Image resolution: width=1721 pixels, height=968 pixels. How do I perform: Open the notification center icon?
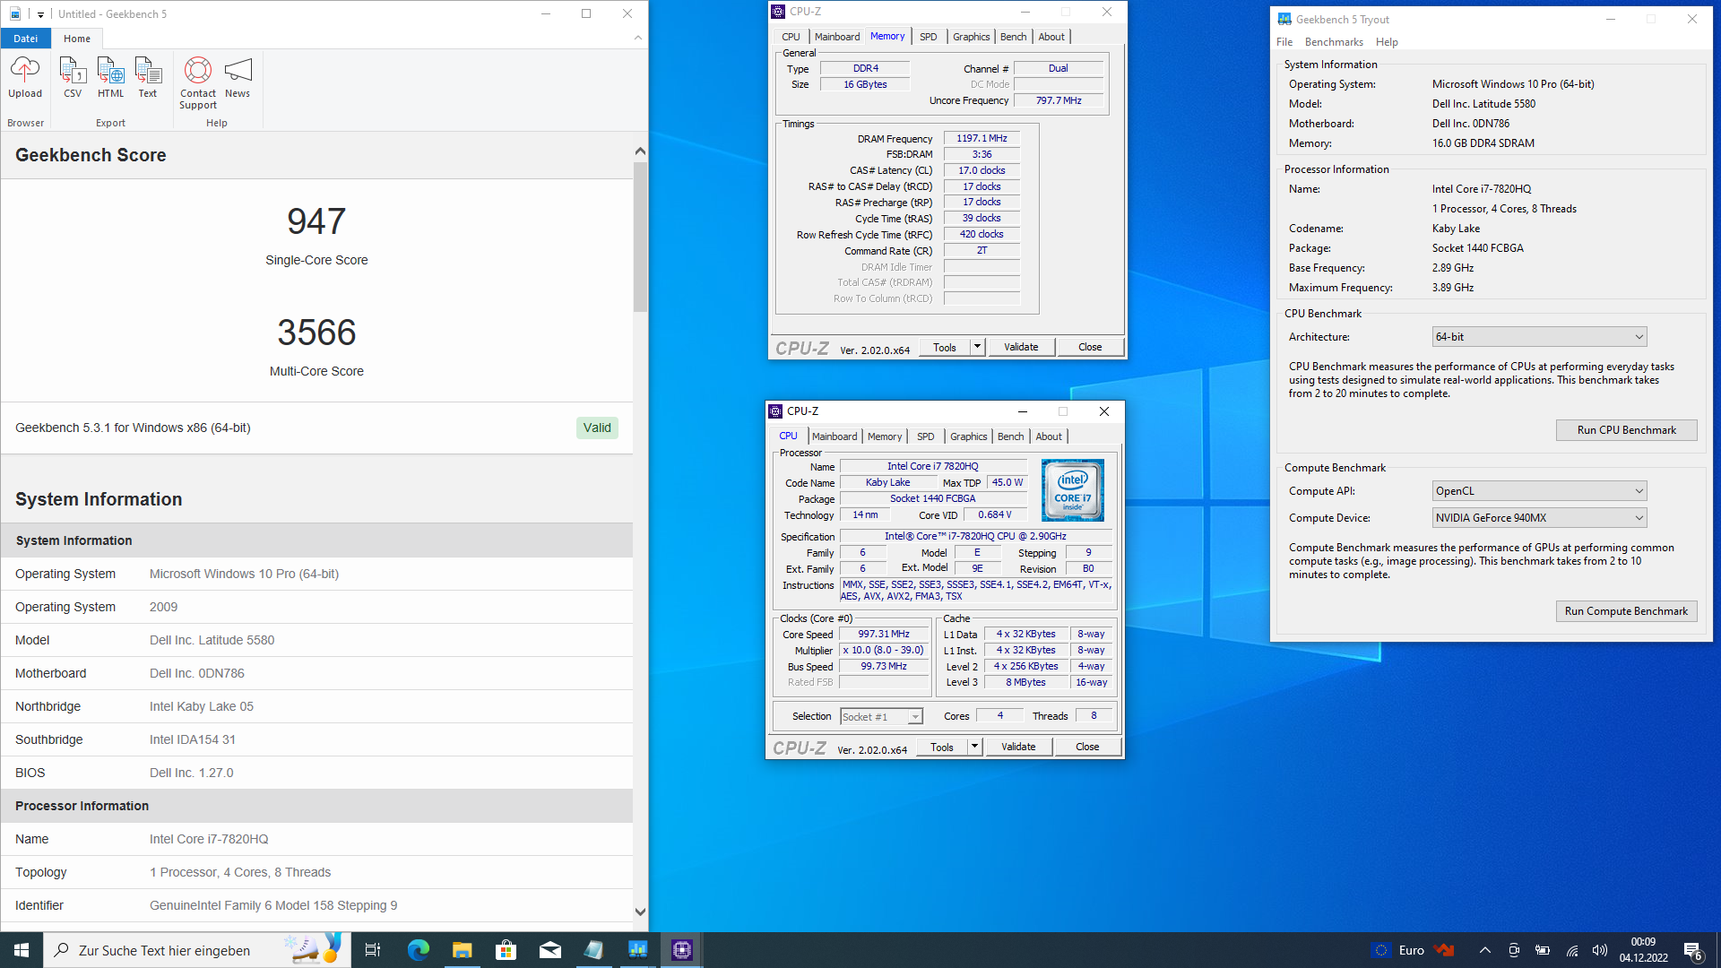[x=1692, y=950]
